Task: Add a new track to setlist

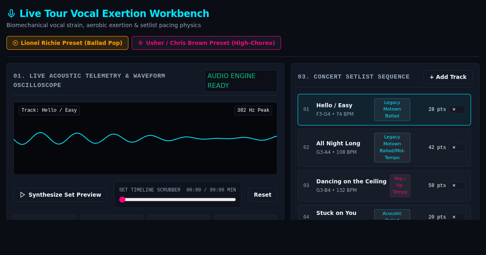Action: [x=448, y=77]
